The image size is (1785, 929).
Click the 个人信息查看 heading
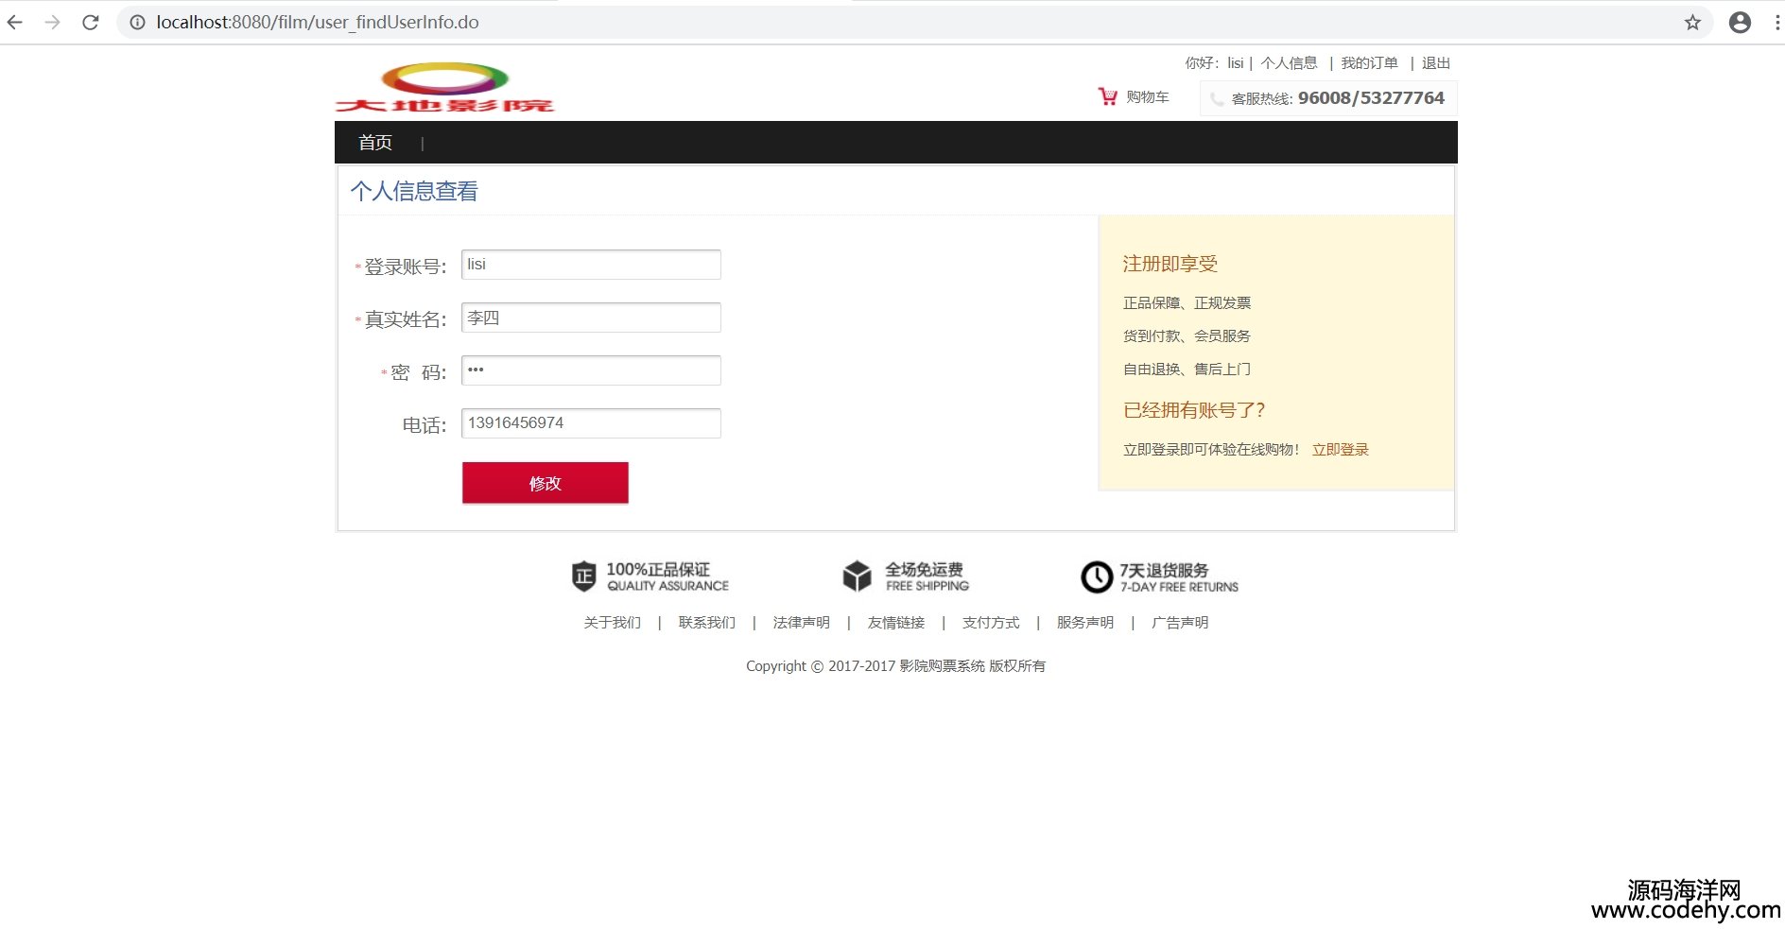click(x=414, y=192)
